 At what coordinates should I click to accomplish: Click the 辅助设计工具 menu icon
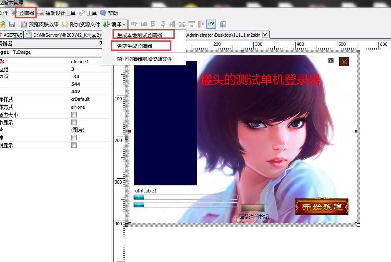(40, 13)
